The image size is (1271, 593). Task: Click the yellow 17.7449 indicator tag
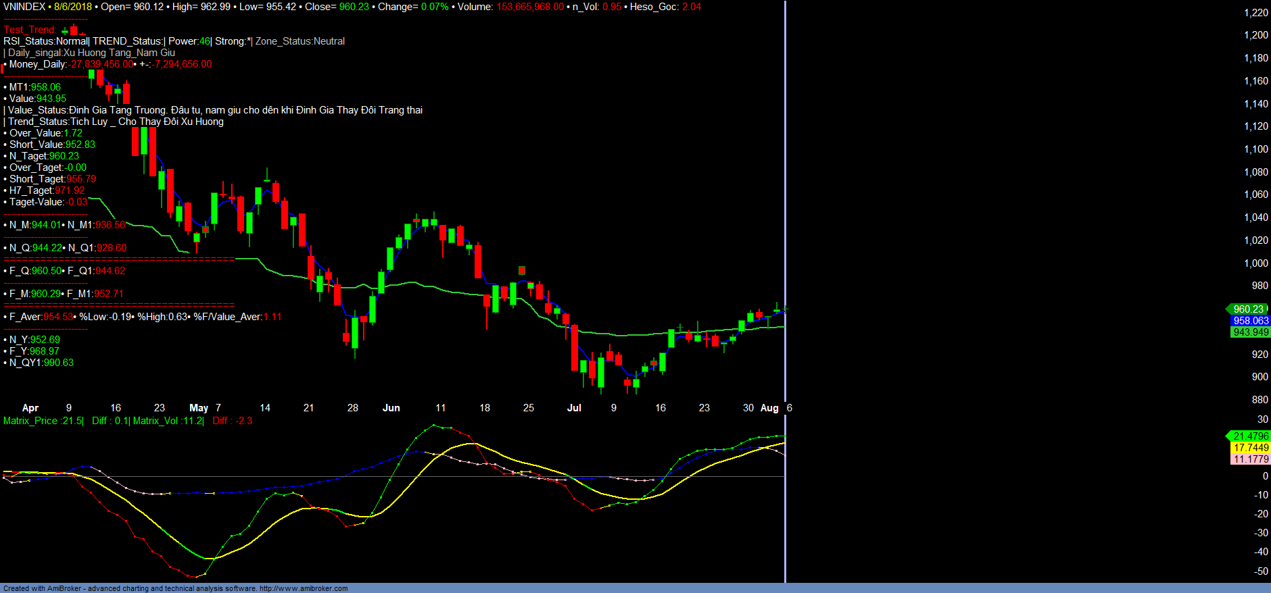point(1250,448)
